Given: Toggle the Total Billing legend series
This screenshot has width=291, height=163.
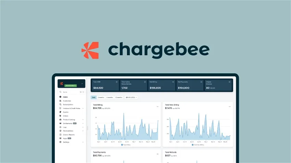Looking at the screenshot, I should pos(126,145).
